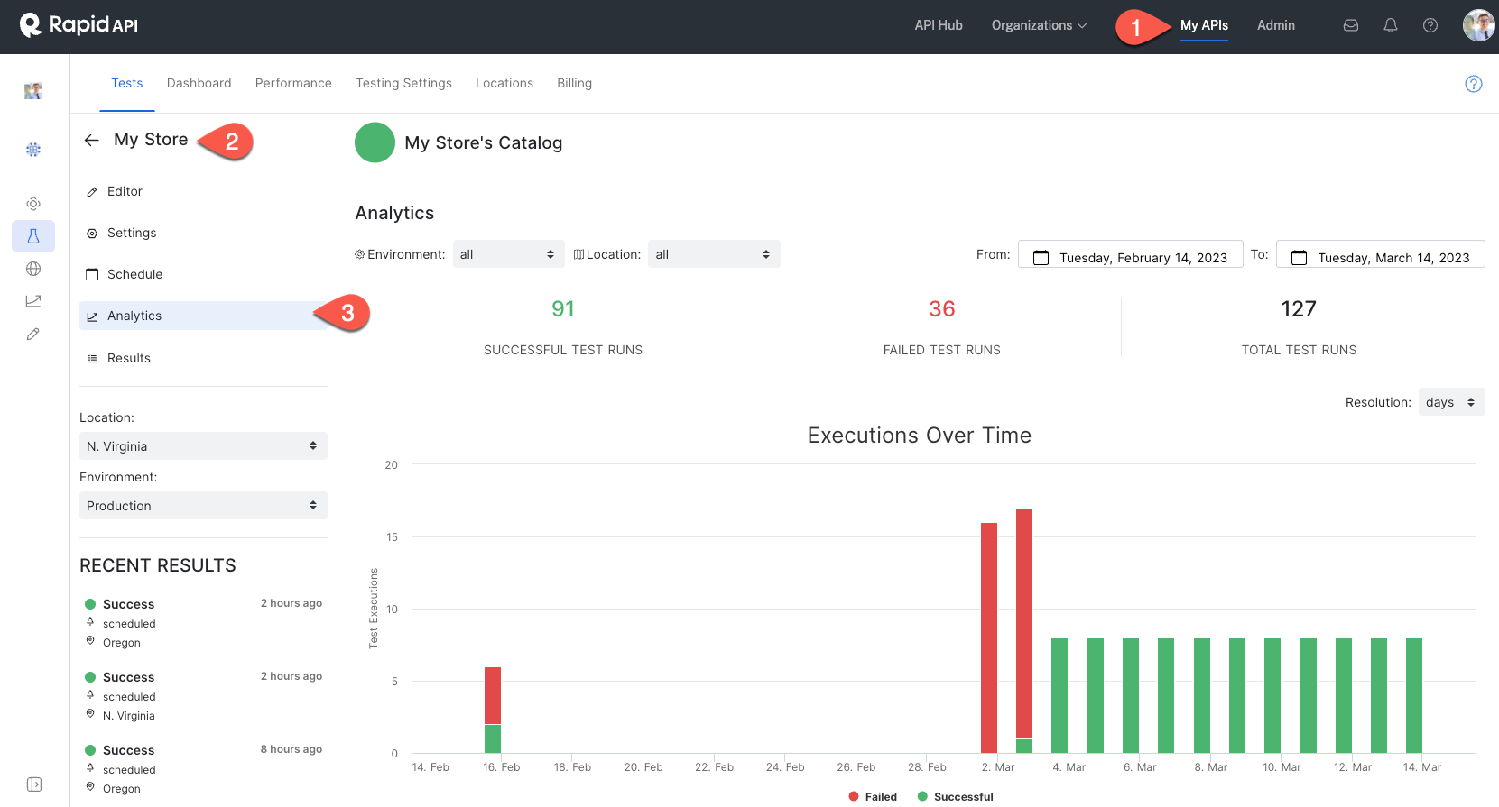1499x807 pixels.
Task: Collapse sidebar with bottom panel icon
Action: [34, 784]
